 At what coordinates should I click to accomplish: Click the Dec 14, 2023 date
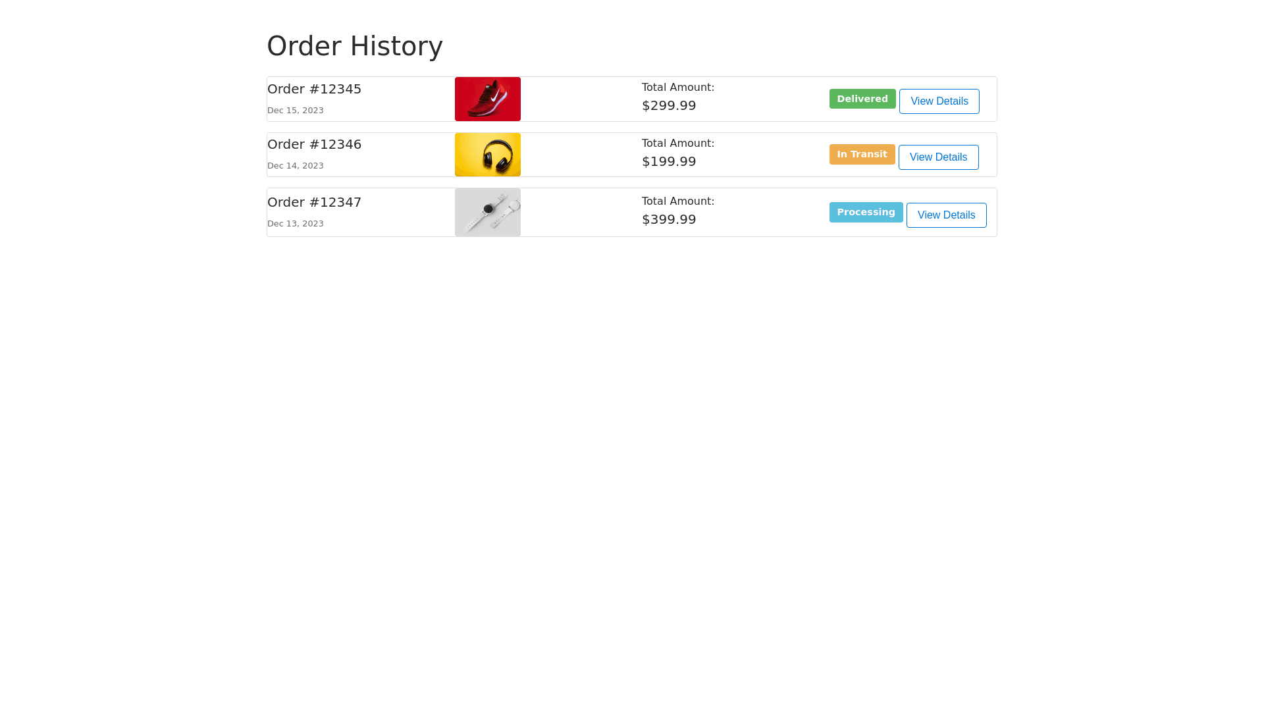[x=295, y=166]
